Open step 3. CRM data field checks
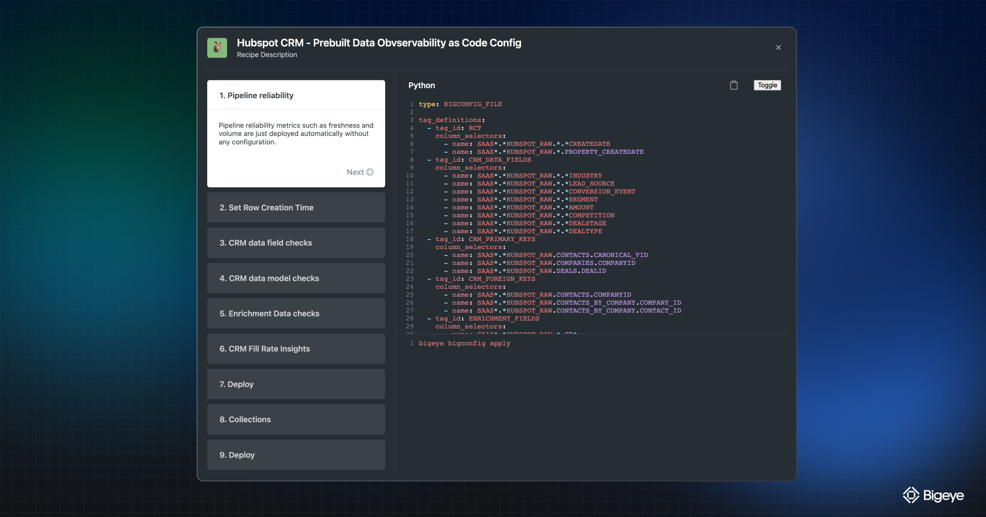The width and height of the screenshot is (986, 517). 296,243
